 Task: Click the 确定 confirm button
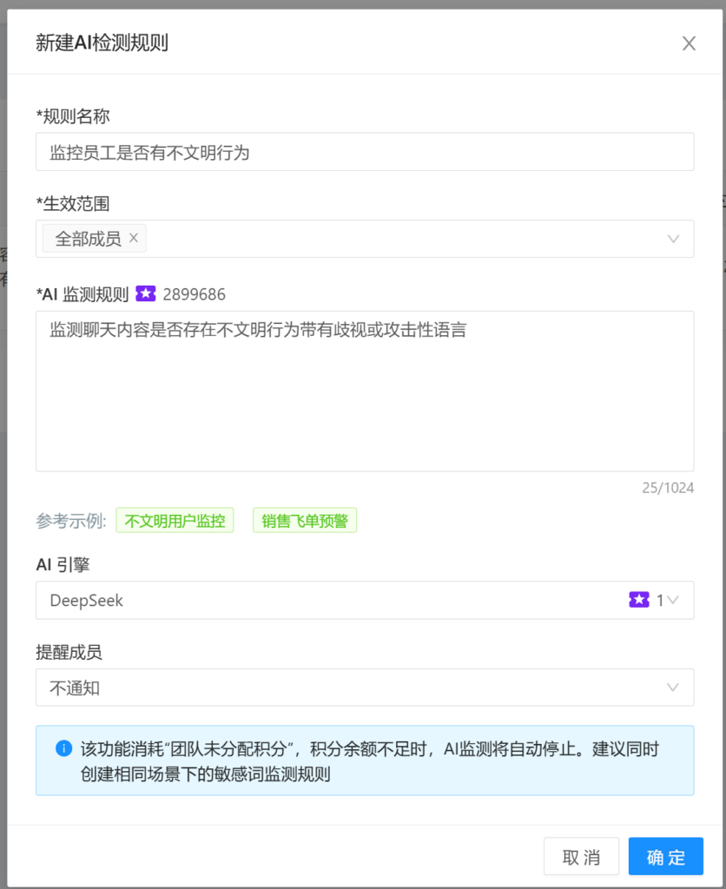[665, 856]
